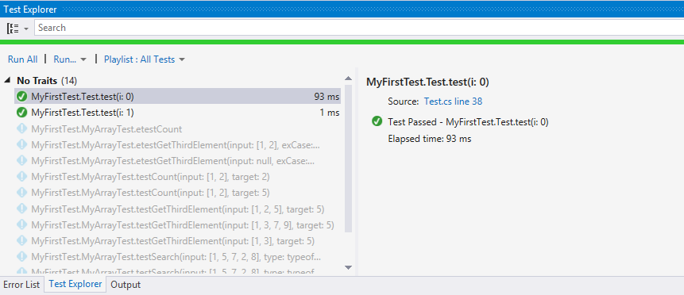Click passed icon of Test.test(i: 1) row
This screenshot has width=684, height=295.
tap(21, 113)
